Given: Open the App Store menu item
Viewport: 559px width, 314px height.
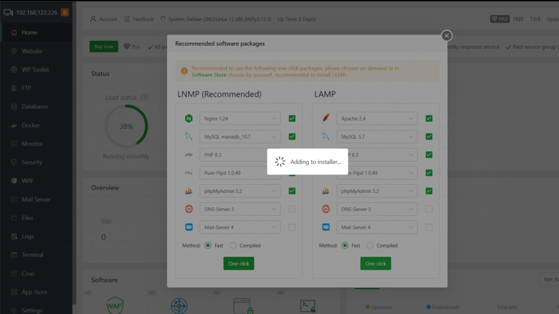Looking at the screenshot, I should pyautogui.click(x=34, y=292).
